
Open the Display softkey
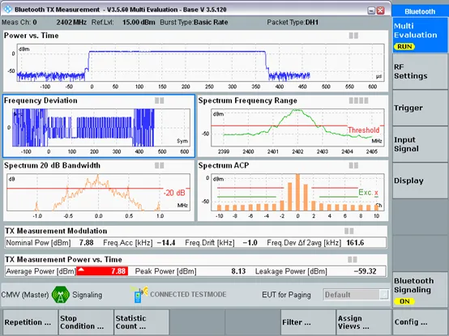coord(420,181)
